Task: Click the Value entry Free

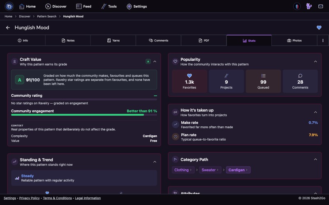Action: 153,141
